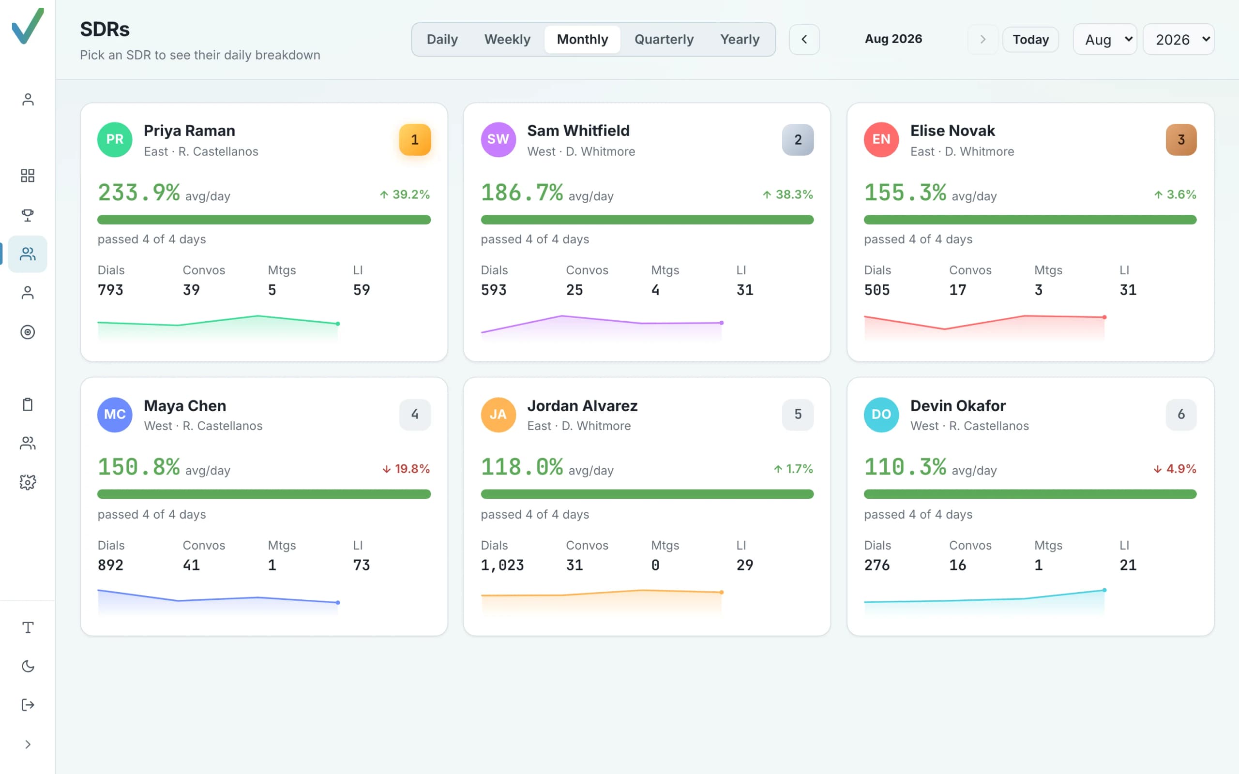Switch to the Weekly tab
This screenshot has width=1239, height=774.
pos(507,39)
